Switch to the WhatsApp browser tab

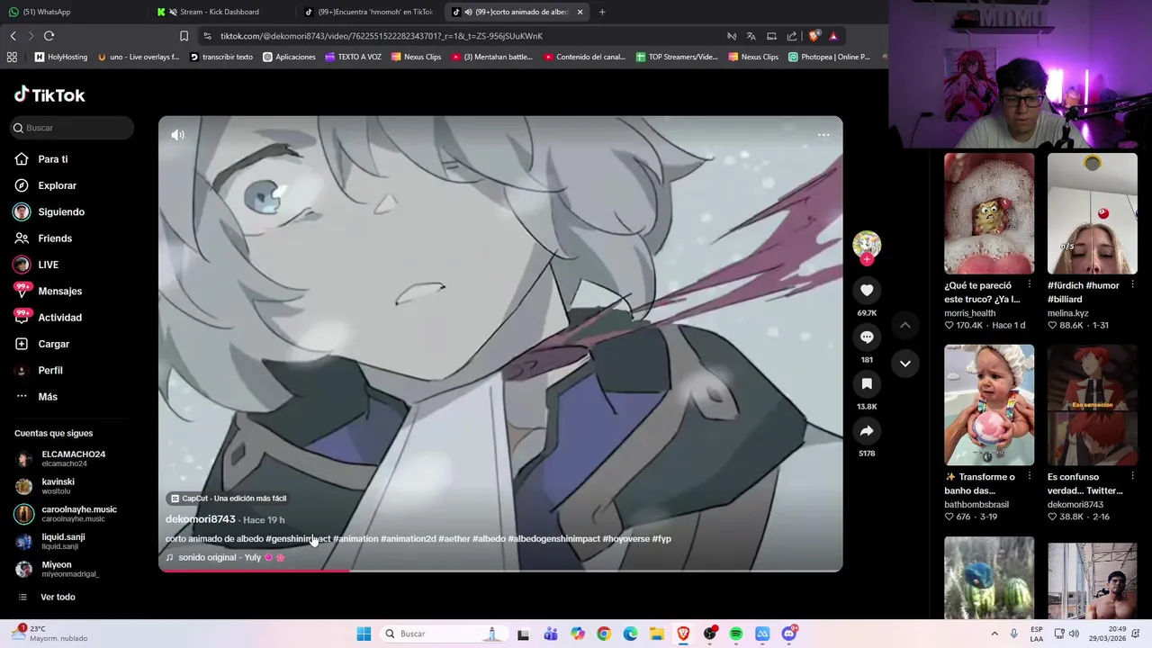click(72, 12)
